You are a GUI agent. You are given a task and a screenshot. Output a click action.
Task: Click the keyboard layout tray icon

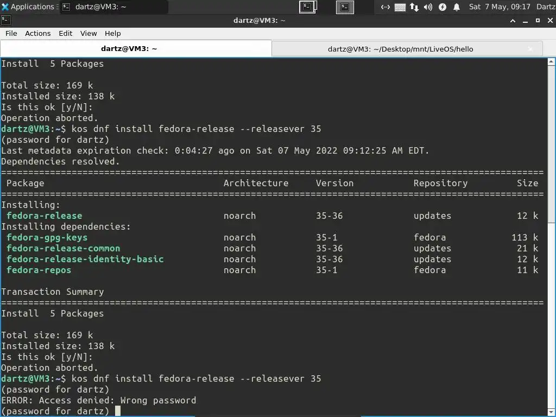400,7
